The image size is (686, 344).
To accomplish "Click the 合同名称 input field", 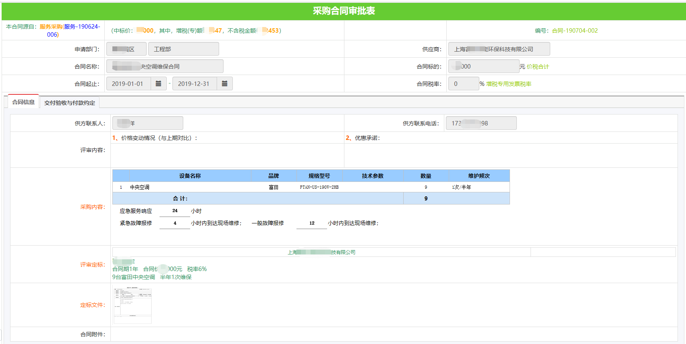I will tap(165, 67).
